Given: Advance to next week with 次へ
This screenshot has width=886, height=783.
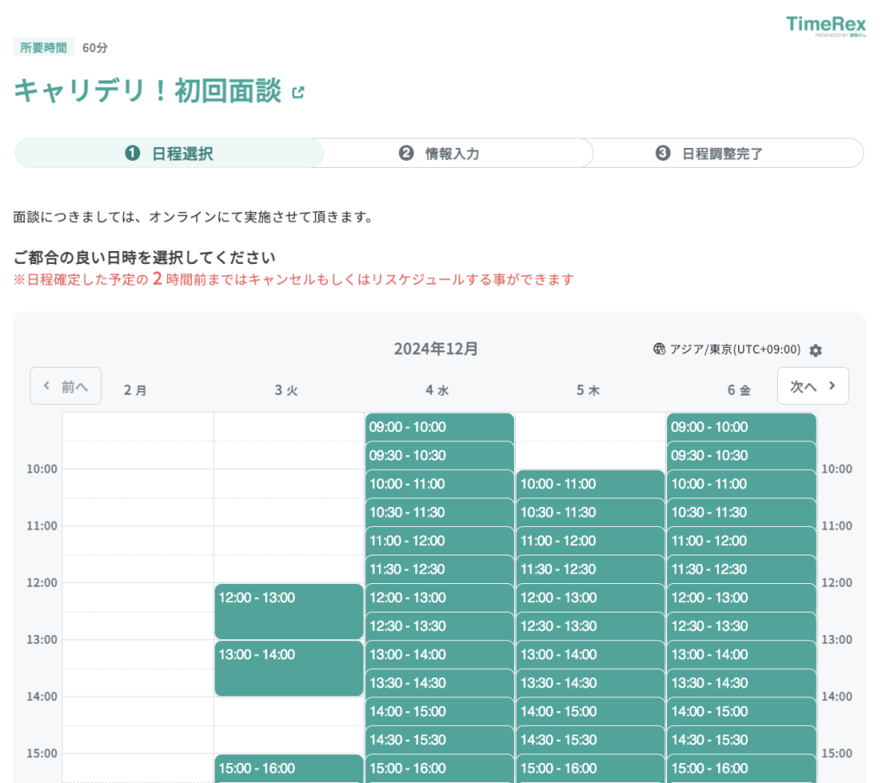Looking at the screenshot, I should [x=812, y=386].
